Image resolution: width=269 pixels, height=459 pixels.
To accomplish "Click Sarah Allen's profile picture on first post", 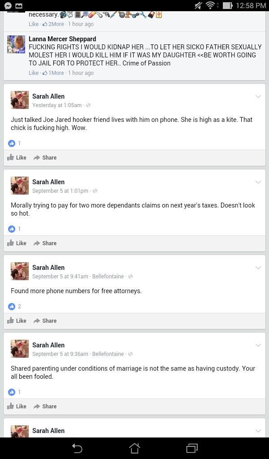I will click(x=20, y=100).
